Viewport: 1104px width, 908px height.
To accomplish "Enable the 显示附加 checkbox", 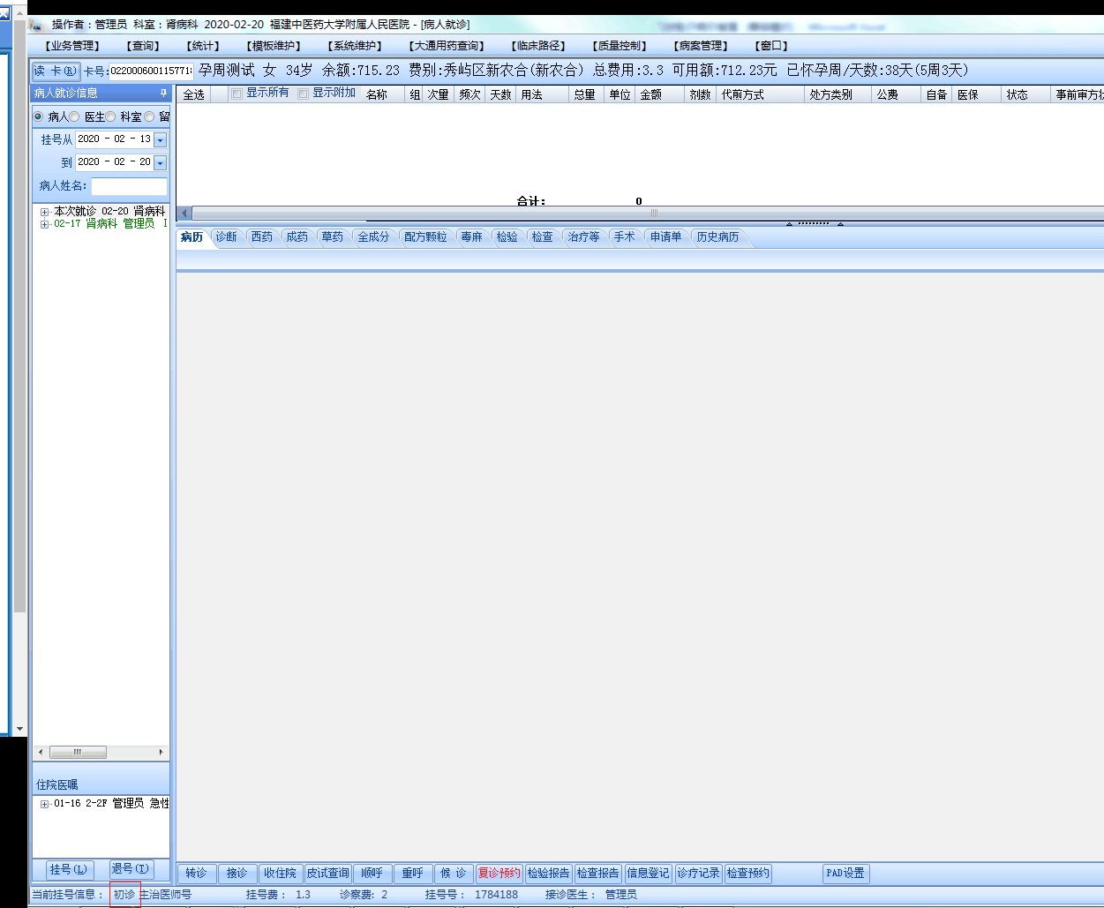I will click(303, 94).
